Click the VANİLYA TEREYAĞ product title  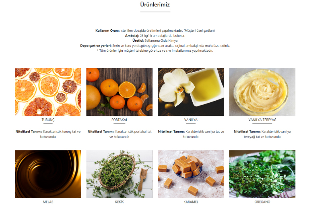tap(262, 120)
